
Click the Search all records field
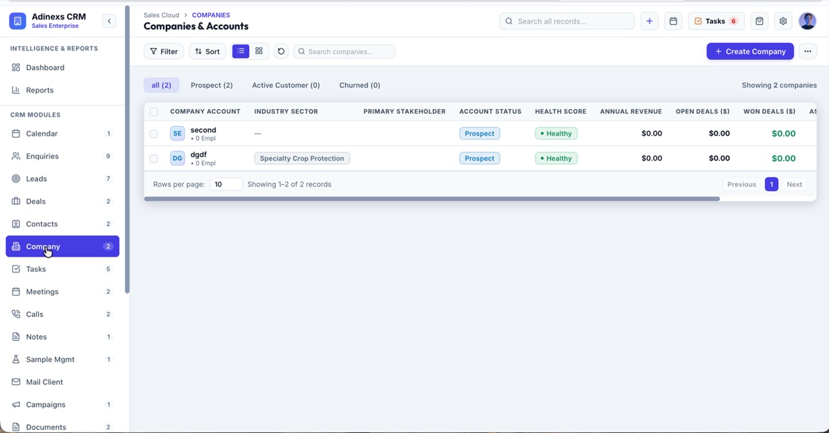click(x=567, y=21)
